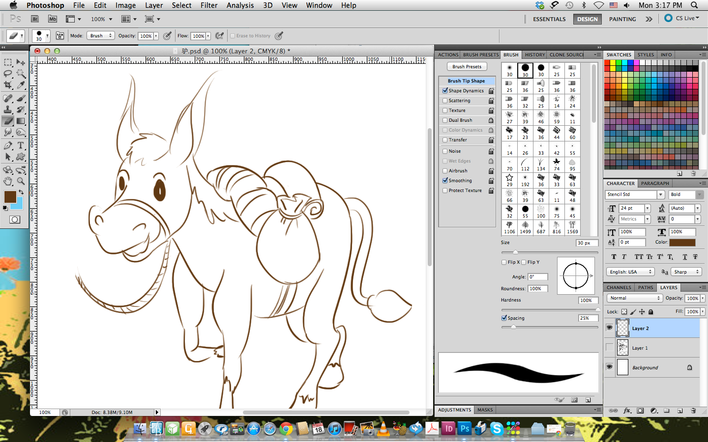Enable Scattering in brush settings
The width and height of the screenshot is (708, 442).
click(445, 100)
